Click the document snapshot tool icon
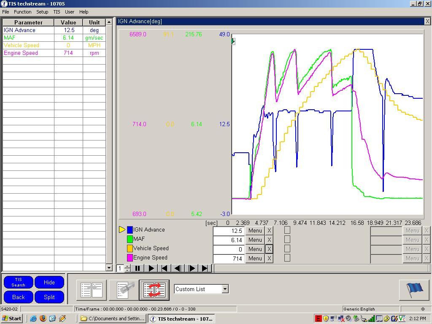The height and width of the screenshot is (324, 432). [123, 290]
